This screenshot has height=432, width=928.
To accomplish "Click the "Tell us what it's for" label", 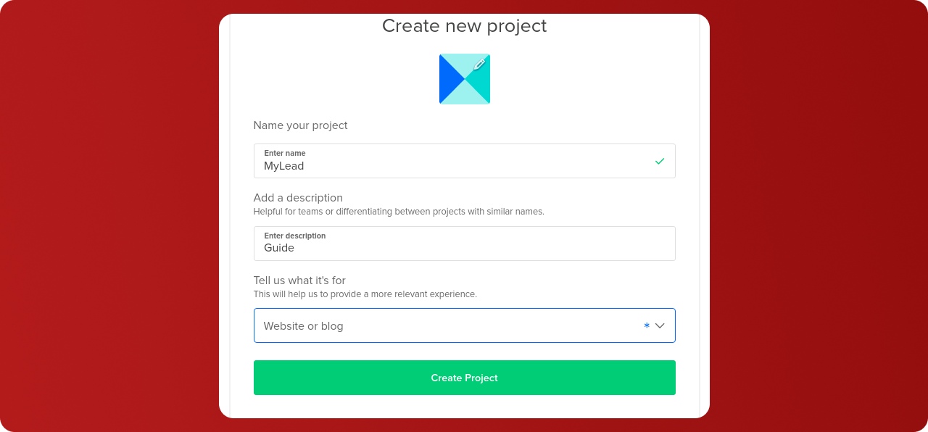I will point(299,281).
